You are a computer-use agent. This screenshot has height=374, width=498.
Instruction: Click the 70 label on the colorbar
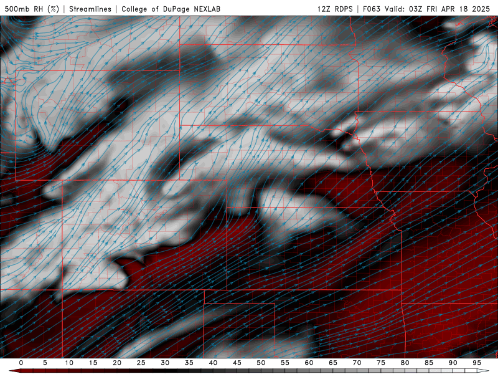pos(357,363)
